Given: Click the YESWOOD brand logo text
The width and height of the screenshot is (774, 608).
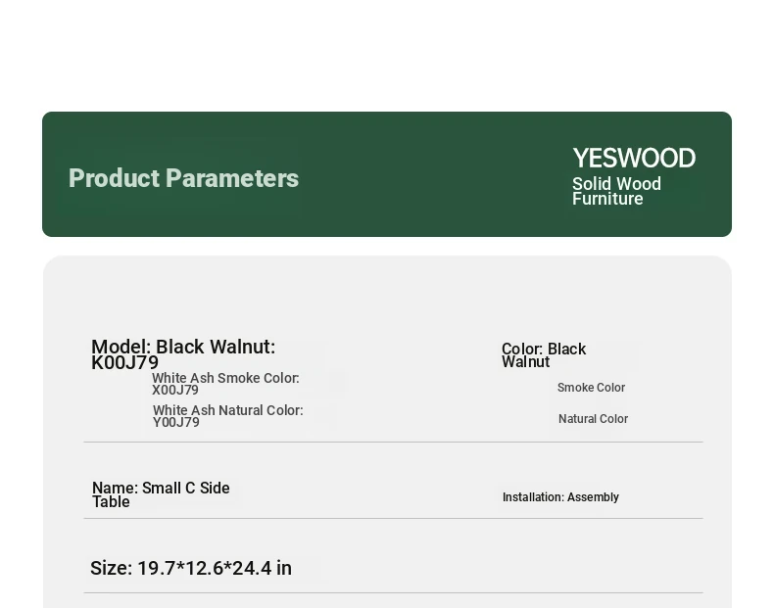Looking at the screenshot, I should pos(634,159).
